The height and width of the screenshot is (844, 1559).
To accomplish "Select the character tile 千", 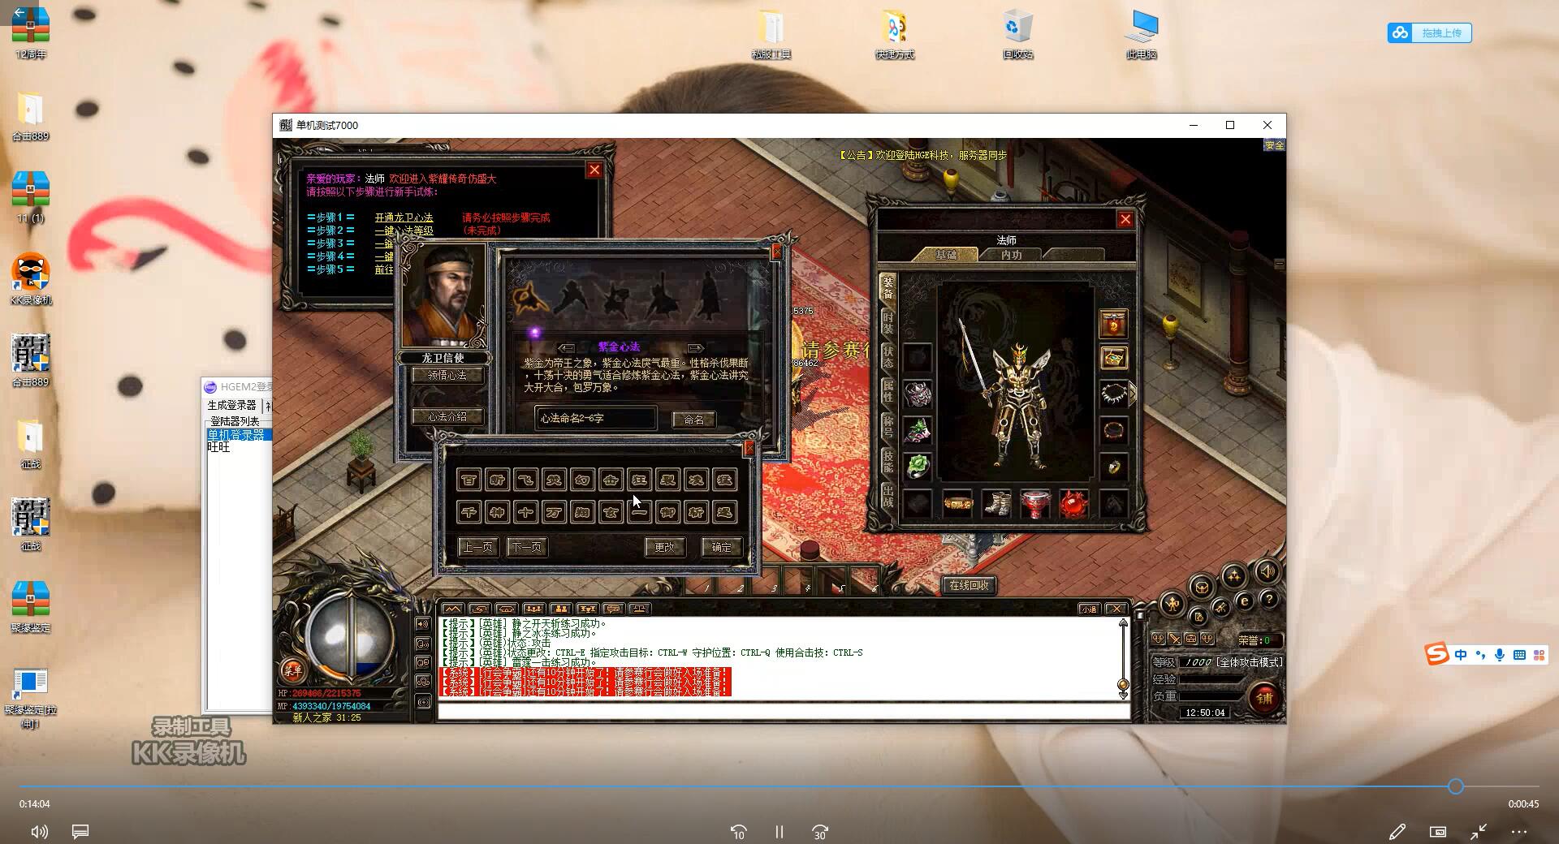I will [469, 512].
